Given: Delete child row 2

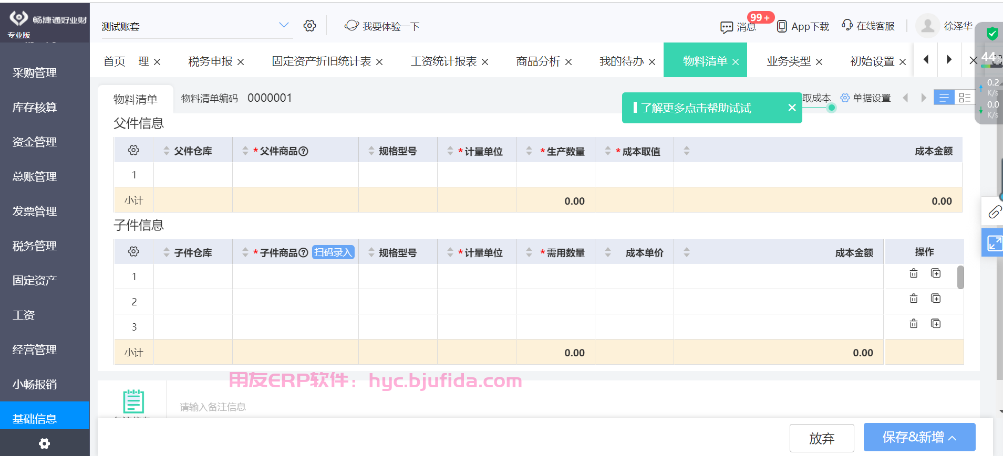Looking at the screenshot, I should tap(914, 299).
